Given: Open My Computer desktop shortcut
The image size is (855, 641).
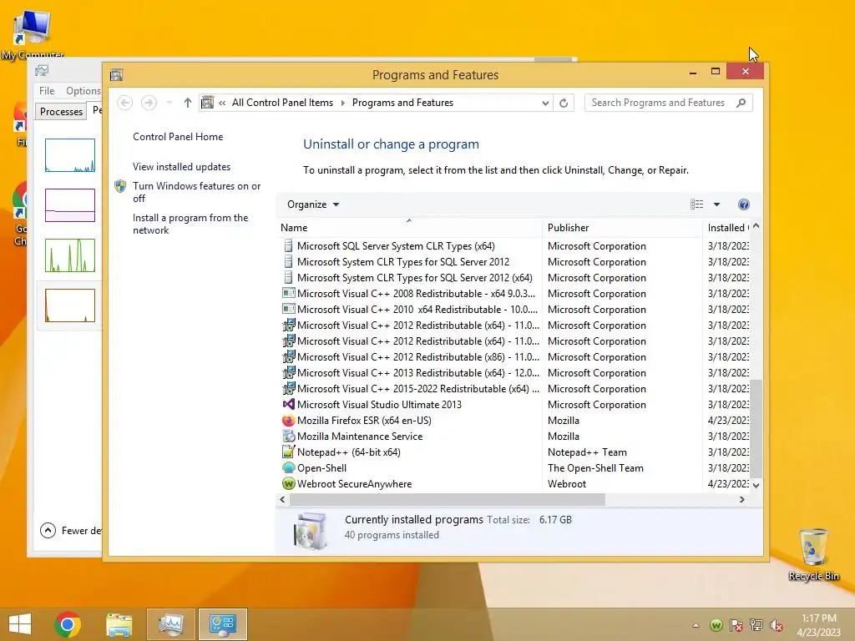Looking at the screenshot, I should tap(33, 33).
